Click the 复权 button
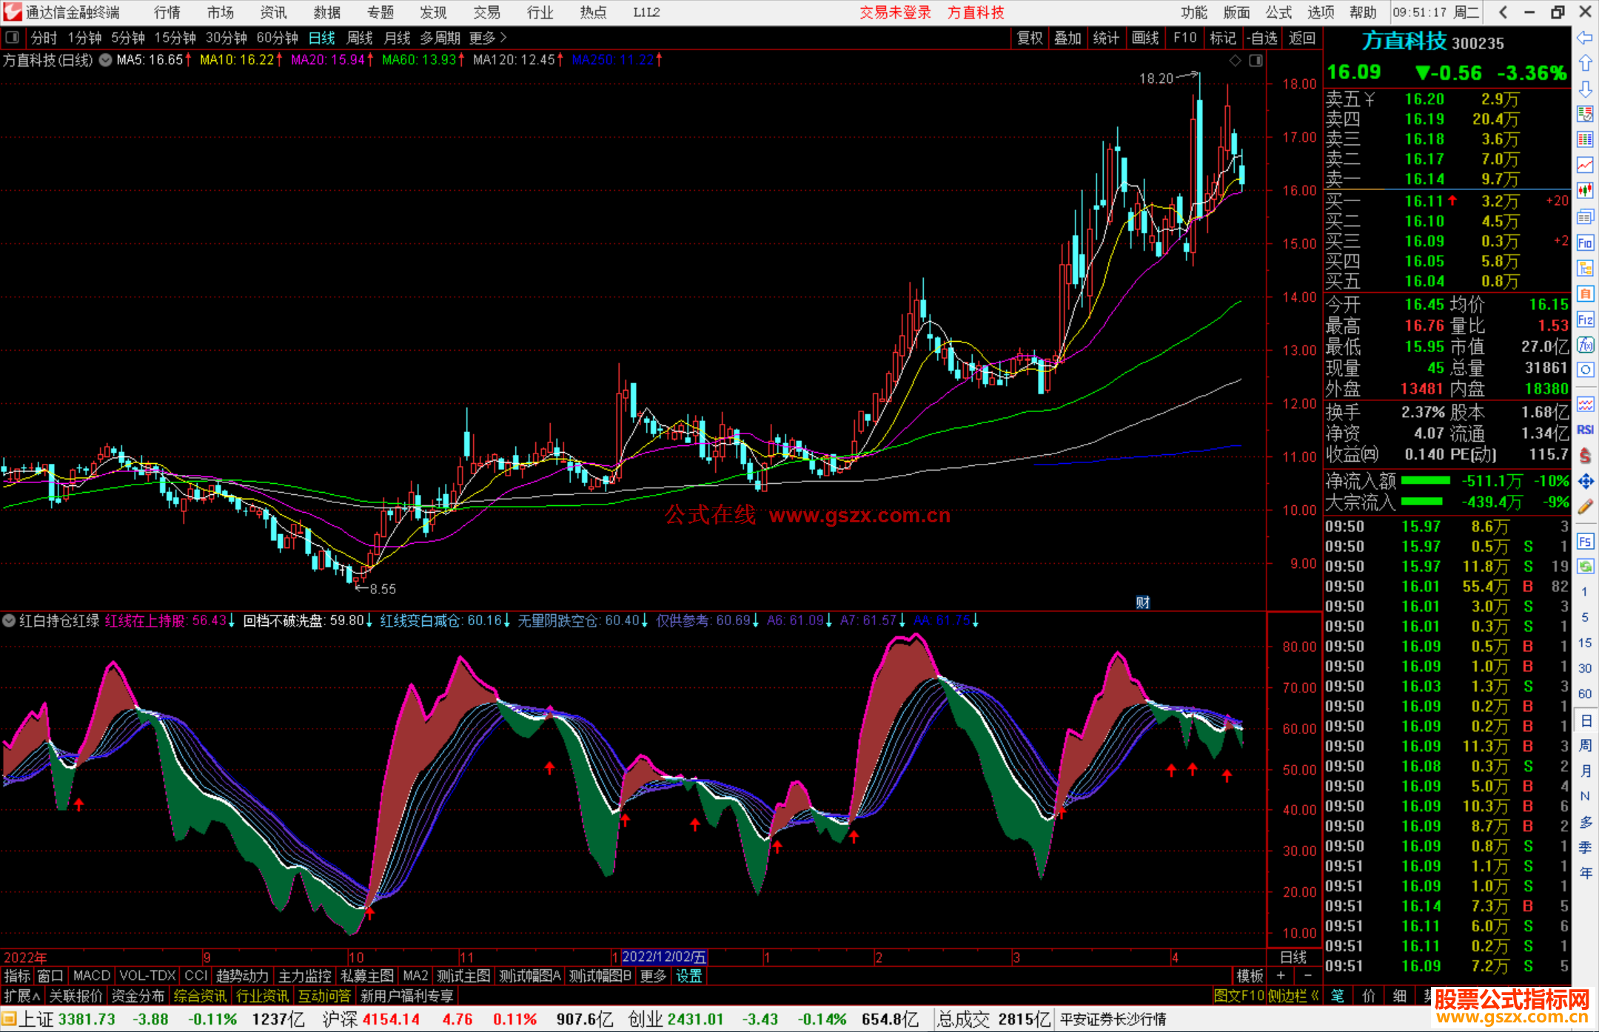The width and height of the screenshot is (1599, 1032). [x=1029, y=38]
